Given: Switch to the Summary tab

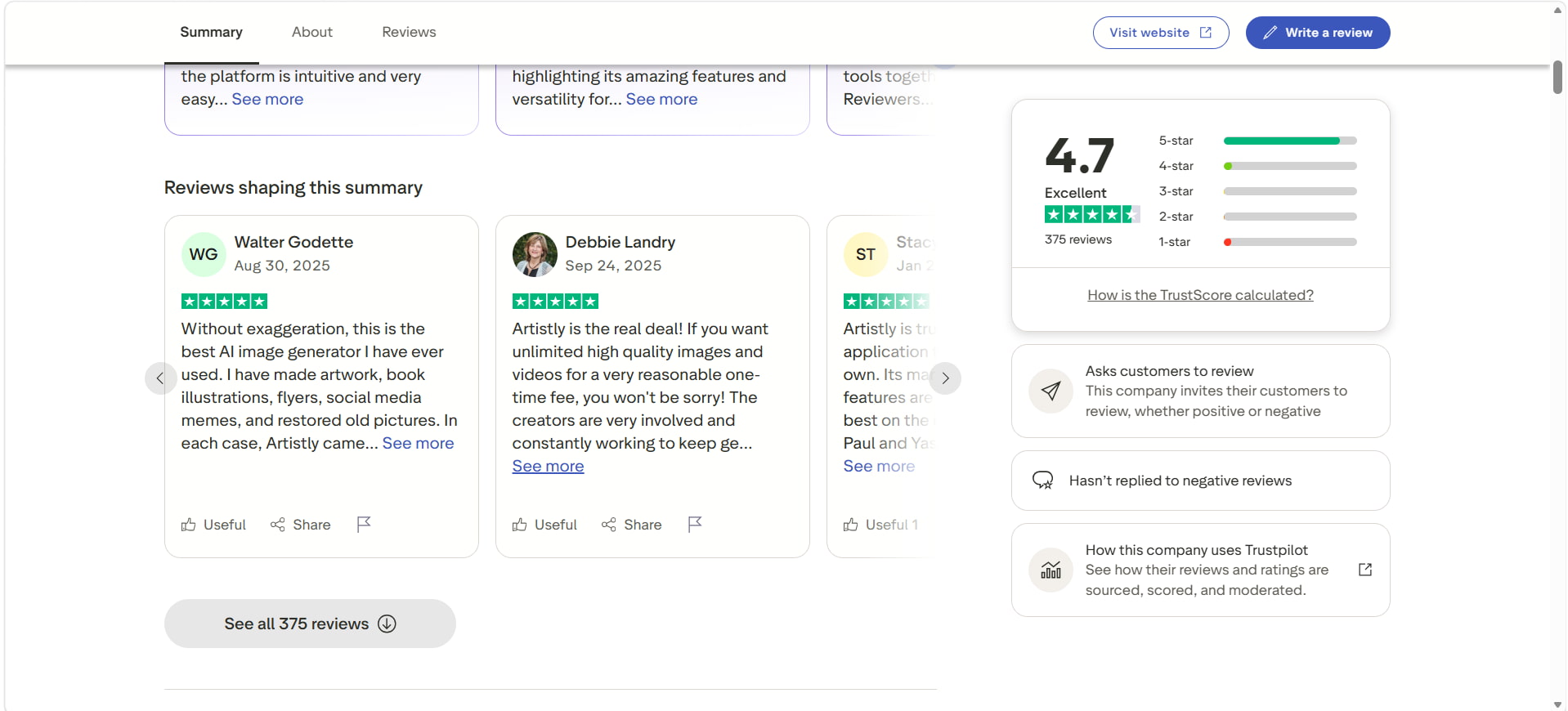Looking at the screenshot, I should [x=211, y=32].
